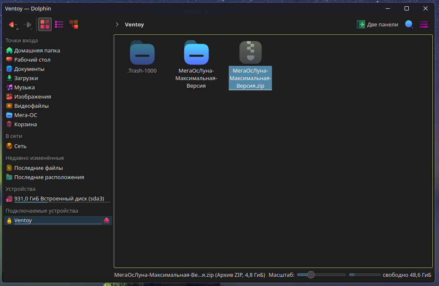Click the status bar text about the ZIP archive

tap(190, 275)
